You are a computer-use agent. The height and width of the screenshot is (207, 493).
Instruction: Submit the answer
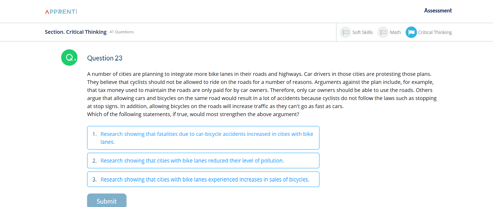(x=107, y=201)
